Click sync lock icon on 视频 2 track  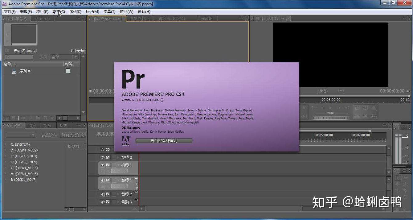tap(108, 157)
